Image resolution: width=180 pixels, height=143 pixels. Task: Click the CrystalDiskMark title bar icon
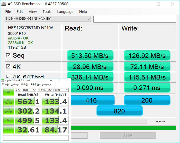click(3, 80)
